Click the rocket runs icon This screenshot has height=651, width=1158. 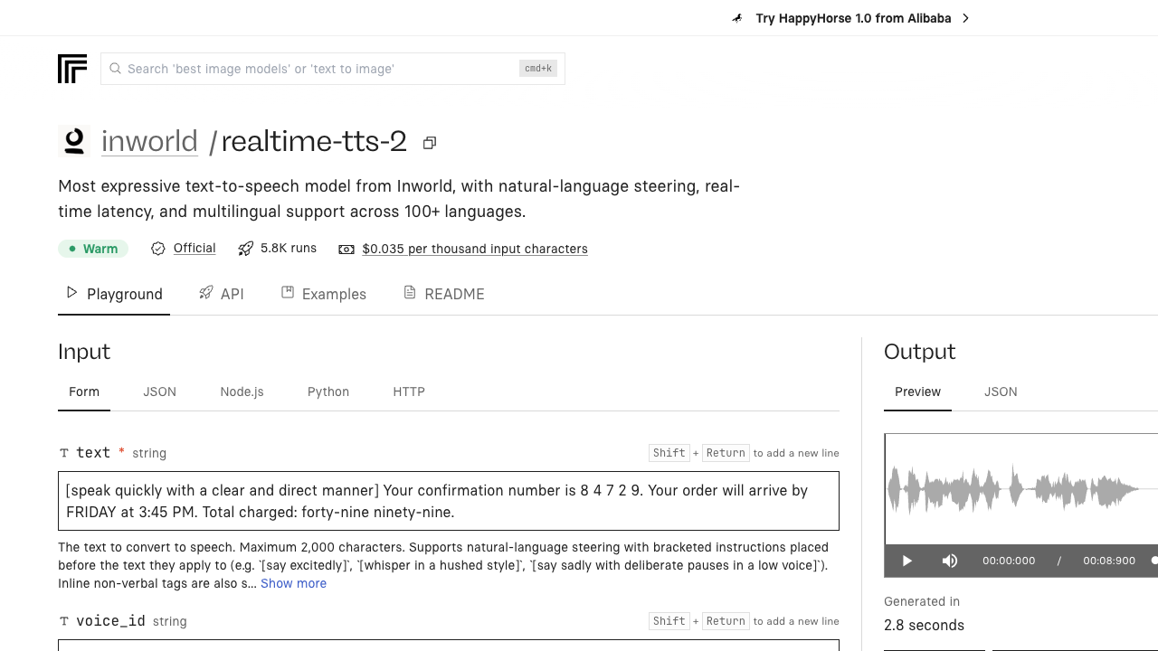pos(246,249)
